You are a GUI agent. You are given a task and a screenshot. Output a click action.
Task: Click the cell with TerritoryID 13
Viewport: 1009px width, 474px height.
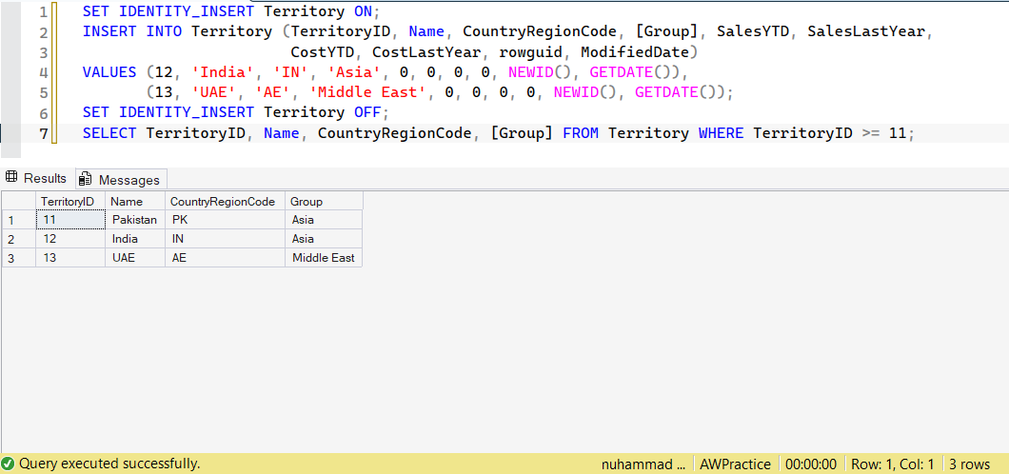coord(70,258)
